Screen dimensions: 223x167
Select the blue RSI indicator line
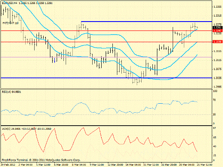(x=99, y=109)
